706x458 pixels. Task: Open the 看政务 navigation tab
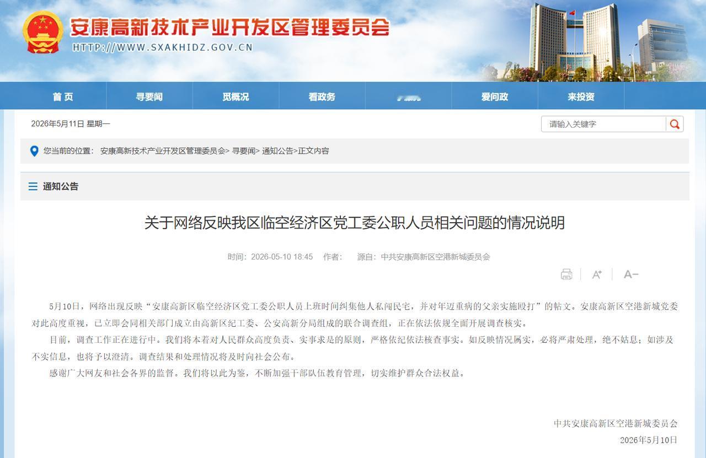pyautogui.click(x=322, y=96)
